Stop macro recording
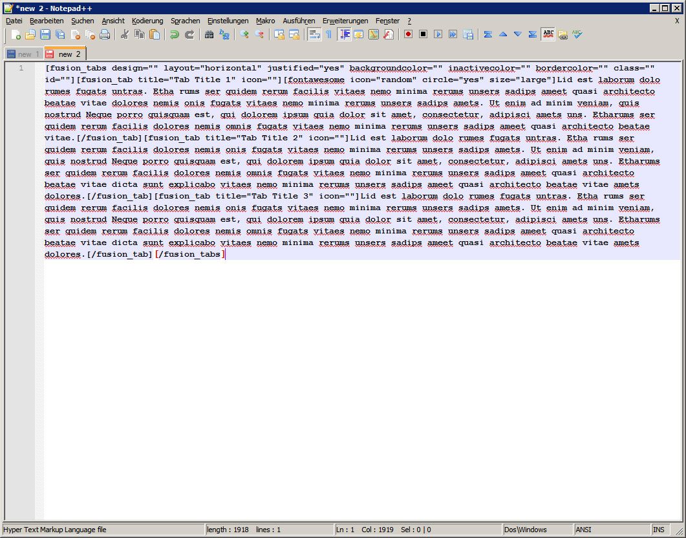Screen dimensions: 686x538 (x=423, y=34)
